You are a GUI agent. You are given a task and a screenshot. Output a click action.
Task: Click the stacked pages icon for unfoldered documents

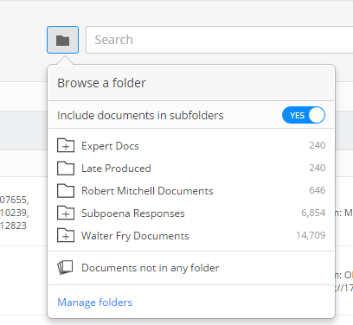65,268
